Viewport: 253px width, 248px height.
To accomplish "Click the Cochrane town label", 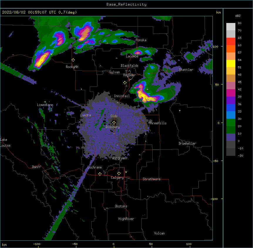I will coord(95,167).
